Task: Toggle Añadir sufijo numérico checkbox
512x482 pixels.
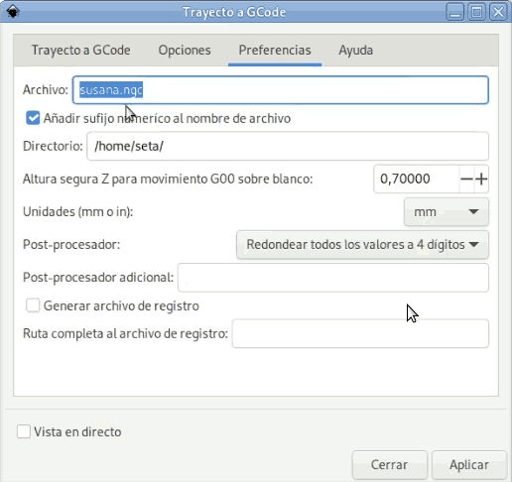Action: pyautogui.click(x=33, y=118)
